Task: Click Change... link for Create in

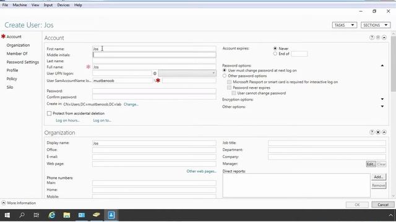Action: [x=131, y=104]
